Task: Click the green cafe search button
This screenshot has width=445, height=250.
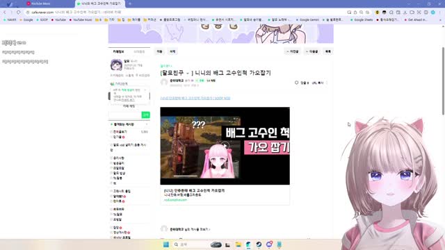Action: (145, 115)
